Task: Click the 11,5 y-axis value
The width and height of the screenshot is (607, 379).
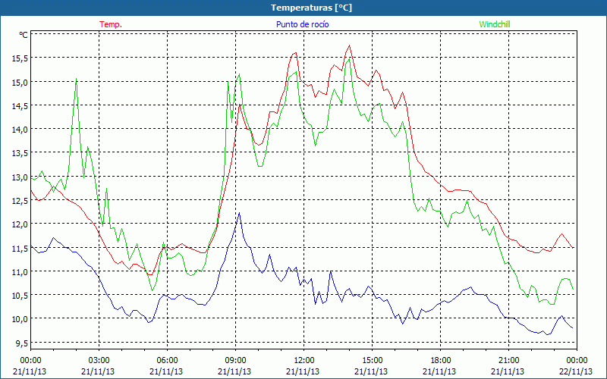Action: point(20,248)
